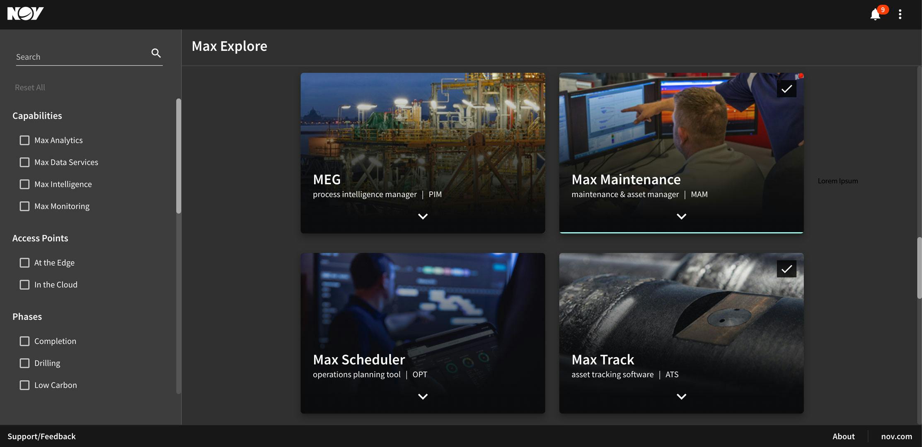Check the Max Data Services checkbox
This screenshot has width=922, height=447.
(x=24, y=162)
